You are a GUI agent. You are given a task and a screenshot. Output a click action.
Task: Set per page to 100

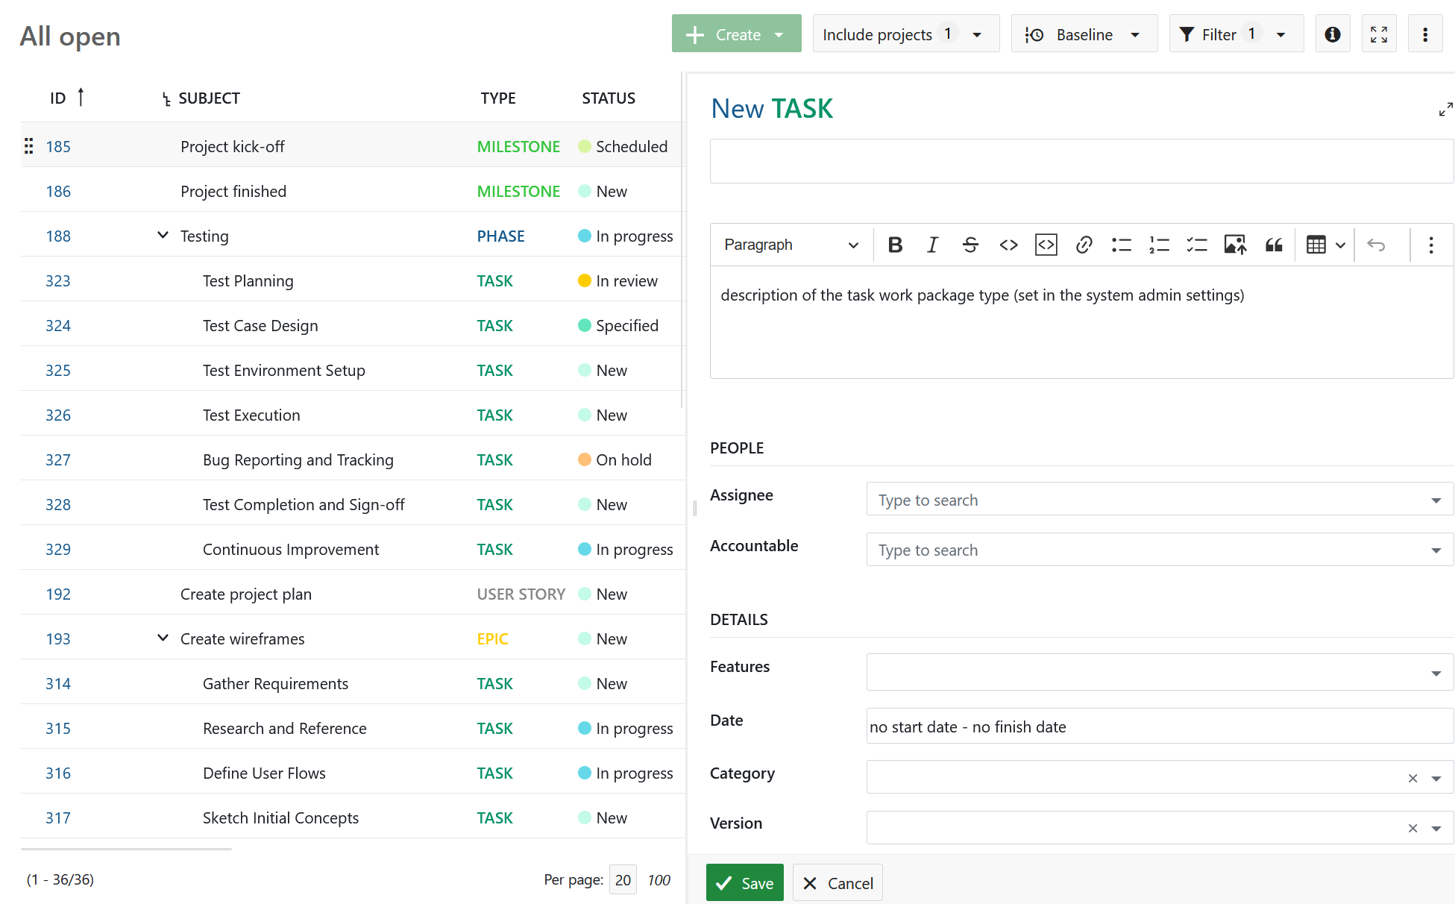[659, 880]
